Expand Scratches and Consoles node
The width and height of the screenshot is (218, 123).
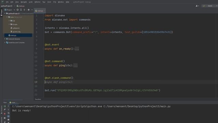tap(5, 42)
